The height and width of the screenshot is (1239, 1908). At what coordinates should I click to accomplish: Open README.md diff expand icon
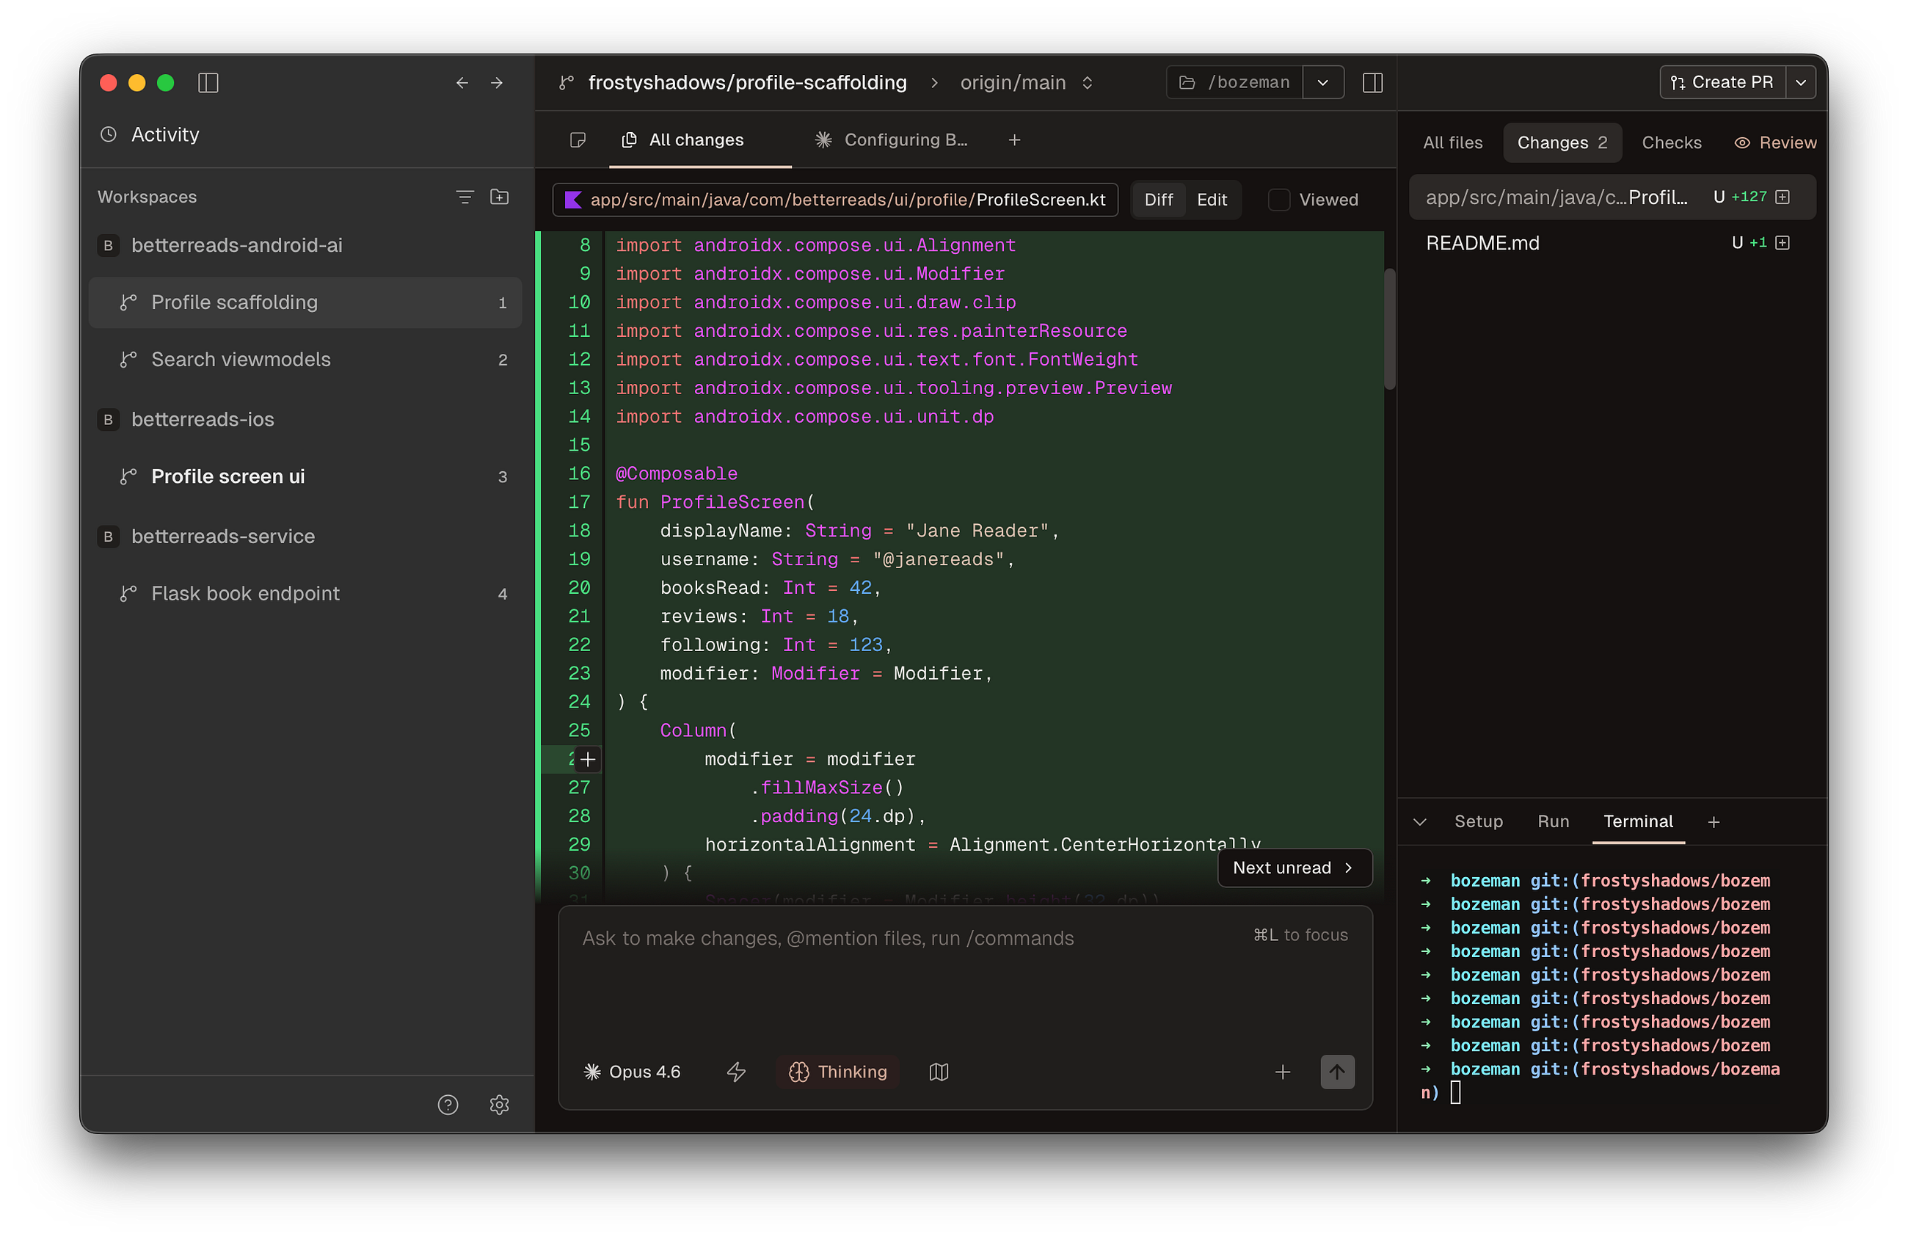(x=1782, y=243)
